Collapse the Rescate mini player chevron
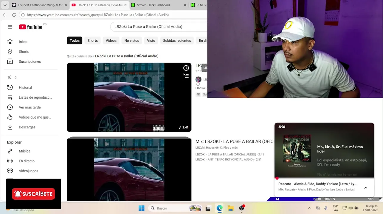 click(x=366, y=188)
